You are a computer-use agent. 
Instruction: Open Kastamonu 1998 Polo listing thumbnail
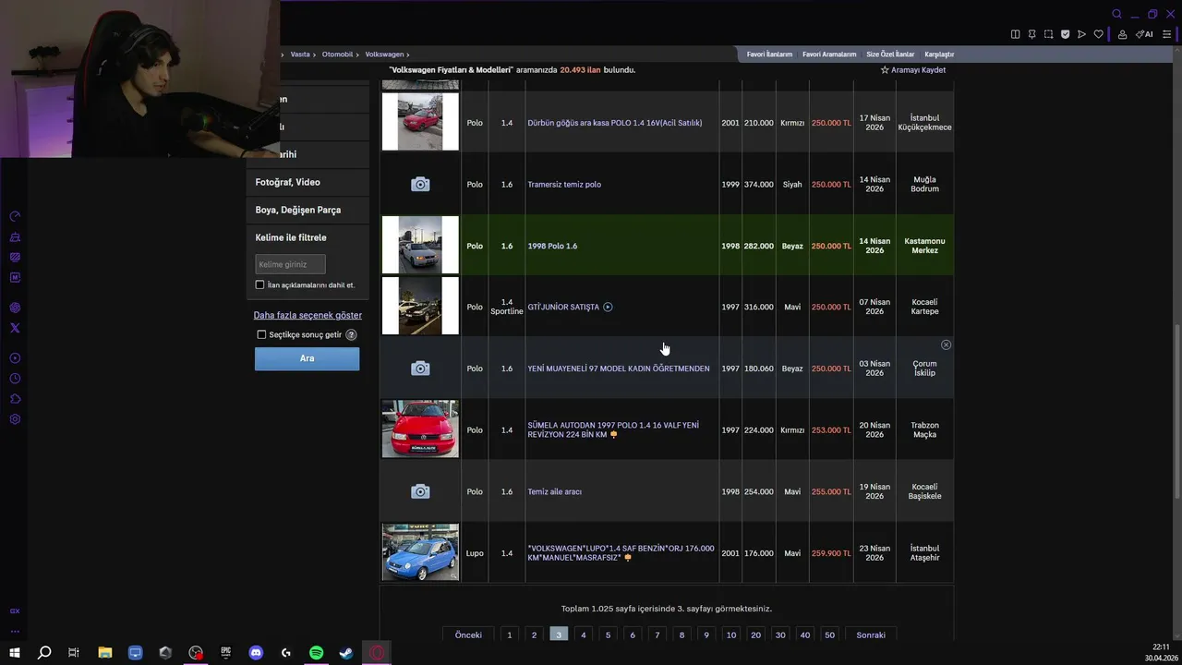(420, 245)
